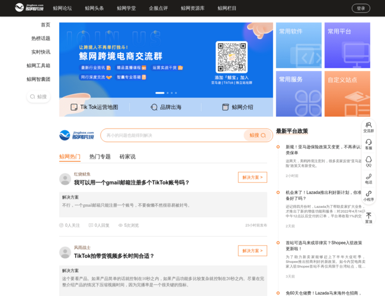The height and width of the screenshot is (296, 385).
Task: Select 热榜话题 in the left sidebar
Action: coord(41,38)
